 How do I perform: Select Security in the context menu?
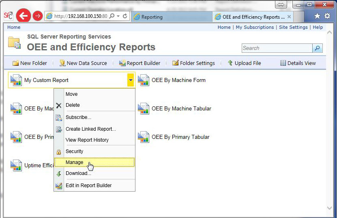pyautogui.click(x=94, y=151)
